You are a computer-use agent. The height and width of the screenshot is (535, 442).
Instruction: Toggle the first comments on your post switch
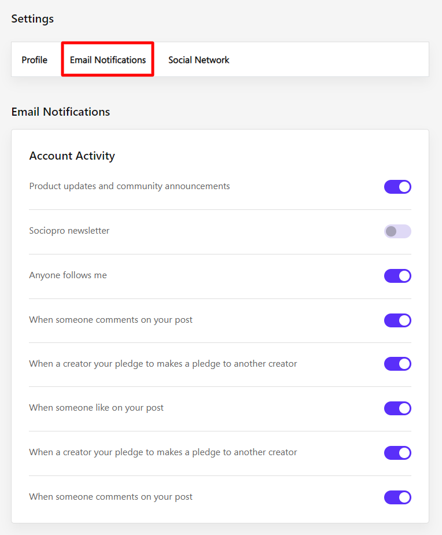coord(397,320)
